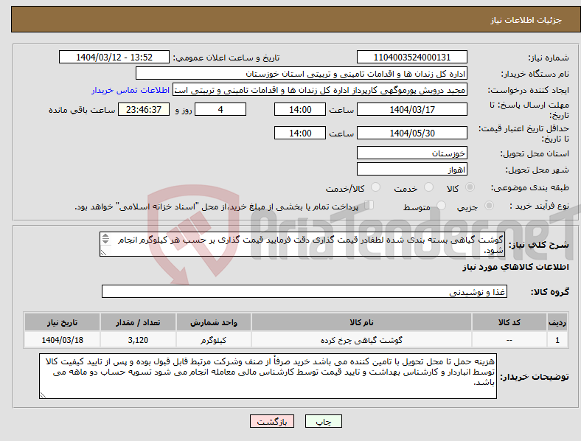
Task: Click the delivery city field اهواز
Action: (x=411, y=170)
